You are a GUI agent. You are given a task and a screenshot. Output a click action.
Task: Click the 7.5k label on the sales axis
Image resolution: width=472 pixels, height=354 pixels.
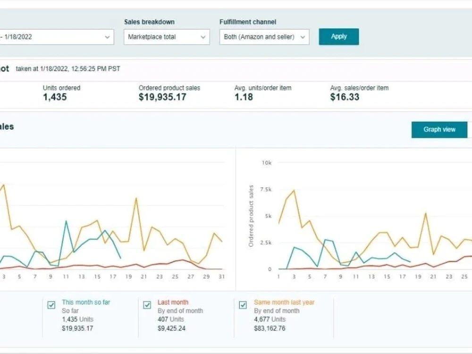pyautogui.click(x=266, y=189)
